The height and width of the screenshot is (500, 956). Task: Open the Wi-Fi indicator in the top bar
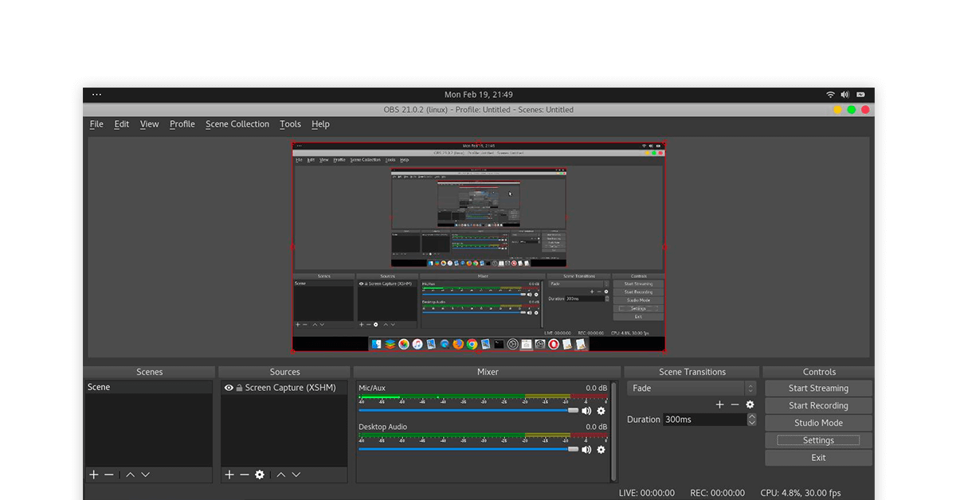[x=830, y=95]
